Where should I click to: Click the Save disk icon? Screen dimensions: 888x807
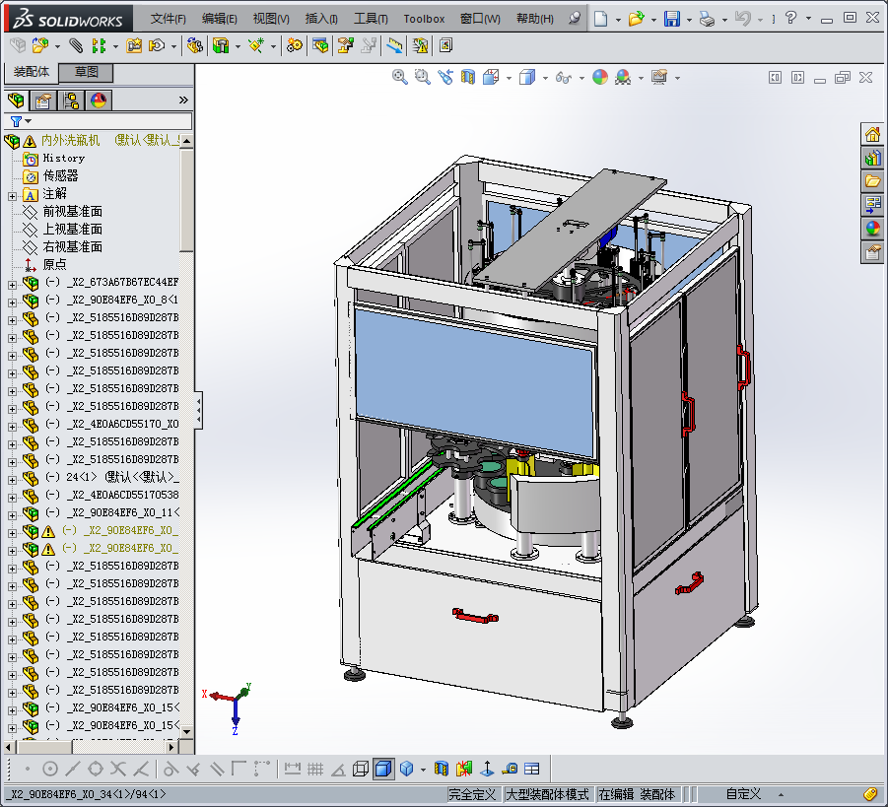click(672, 19)
